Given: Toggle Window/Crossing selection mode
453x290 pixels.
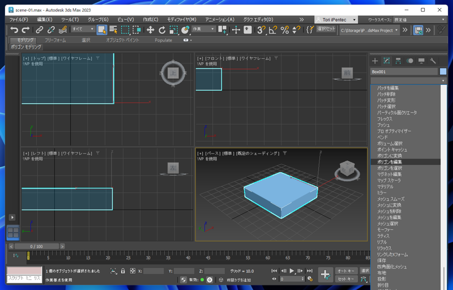Looking at the screenshot, I should click(136, 29).
